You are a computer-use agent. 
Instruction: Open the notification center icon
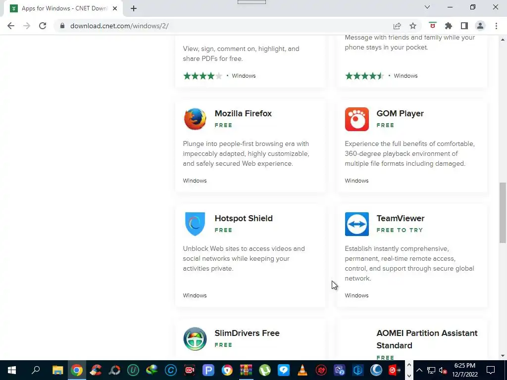491,370
